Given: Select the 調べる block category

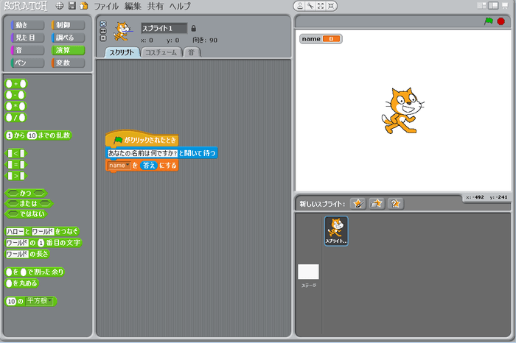Looking at the screenshot, I should tap(68, 38).
